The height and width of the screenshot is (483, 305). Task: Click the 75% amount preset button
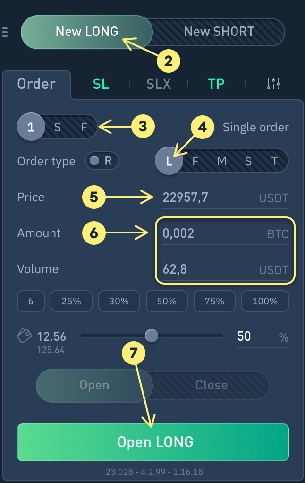click(214, 301)
